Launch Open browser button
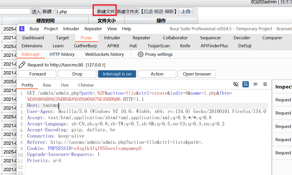The width and height of the screenshot is (292, 175). click(x=197, y=74)
